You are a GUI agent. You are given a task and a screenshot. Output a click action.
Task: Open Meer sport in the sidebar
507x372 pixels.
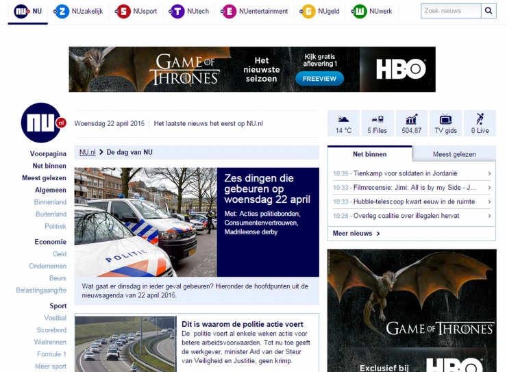coord(51,367)
